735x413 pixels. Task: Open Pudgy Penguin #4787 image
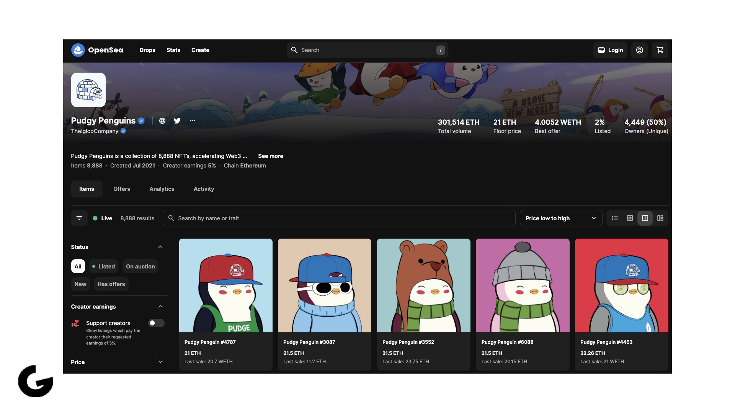pos(226,286)
